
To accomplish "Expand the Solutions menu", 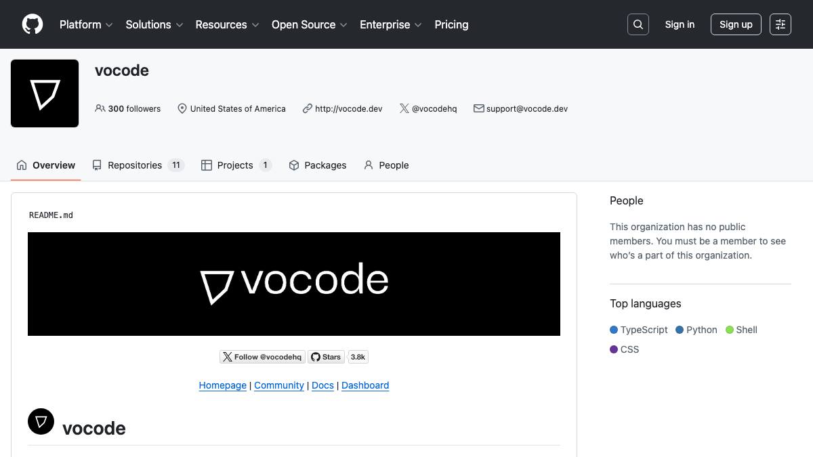I will (x=154, y=24).
